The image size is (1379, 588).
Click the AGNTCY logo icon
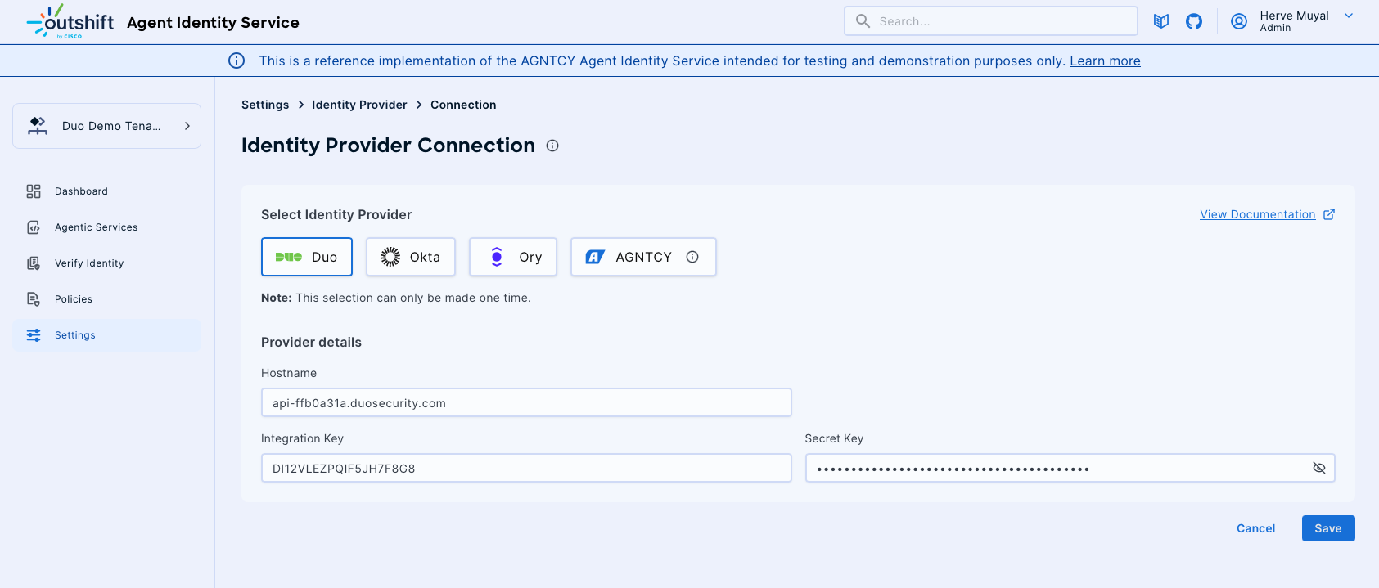(x=595, y=257)
